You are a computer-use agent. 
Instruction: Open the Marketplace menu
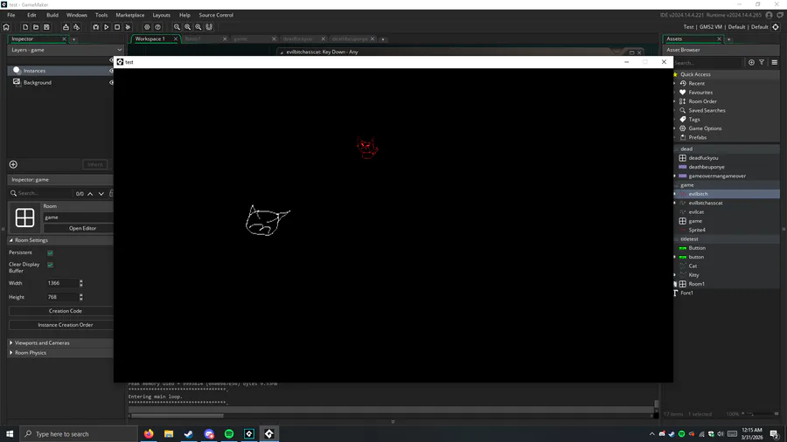point(130,15)
